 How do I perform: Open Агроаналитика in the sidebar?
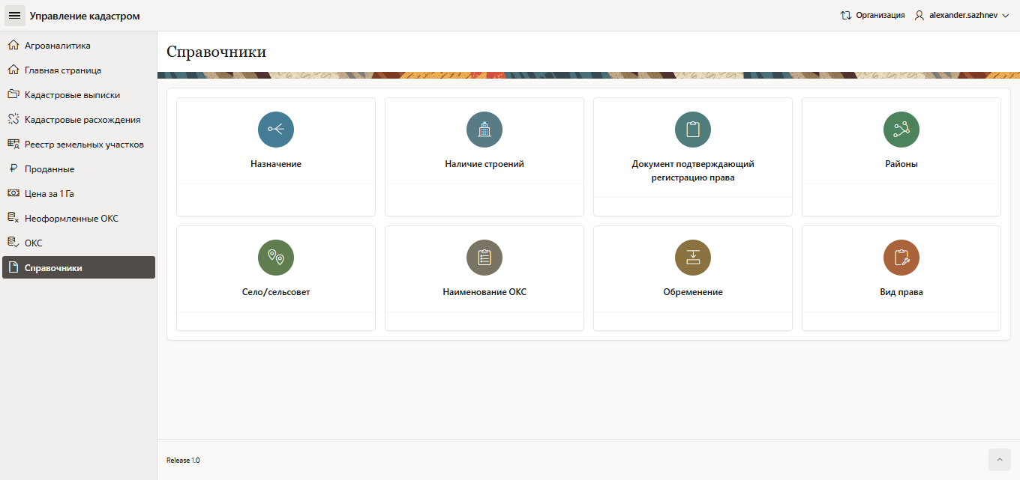click(57, 46)
